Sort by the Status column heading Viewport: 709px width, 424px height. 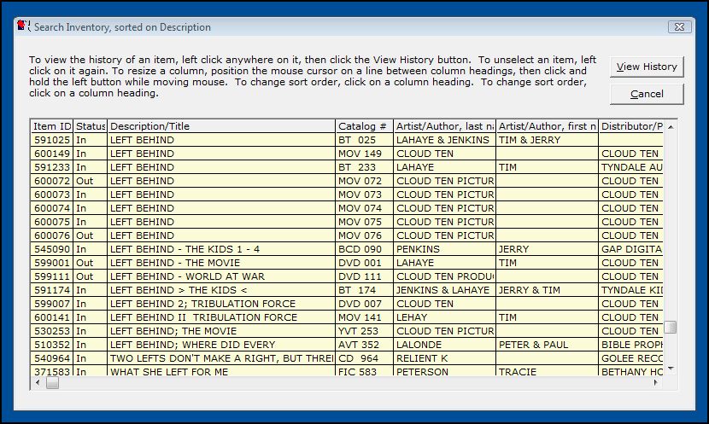(90, 126)
